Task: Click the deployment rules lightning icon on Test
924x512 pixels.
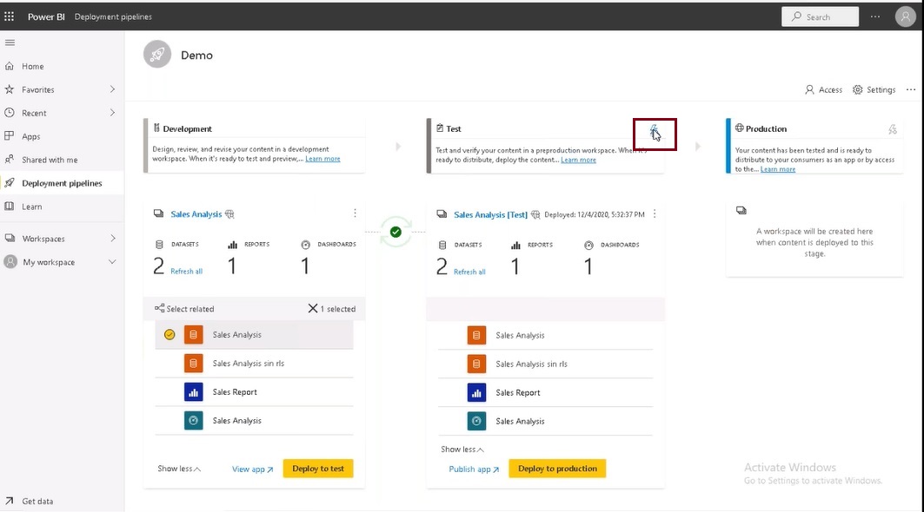Action: click(x=654, y=130)
